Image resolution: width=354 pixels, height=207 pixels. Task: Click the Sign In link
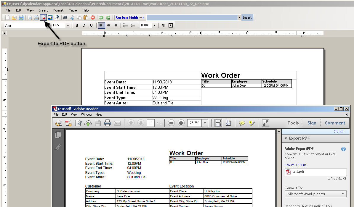click(339, 132)
